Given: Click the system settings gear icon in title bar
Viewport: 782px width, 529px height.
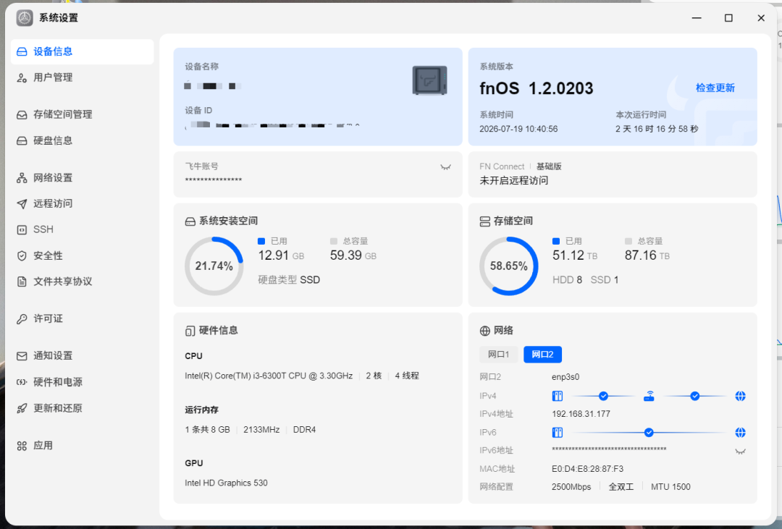Looking at the screenshot, I should [x=25, y=18].
